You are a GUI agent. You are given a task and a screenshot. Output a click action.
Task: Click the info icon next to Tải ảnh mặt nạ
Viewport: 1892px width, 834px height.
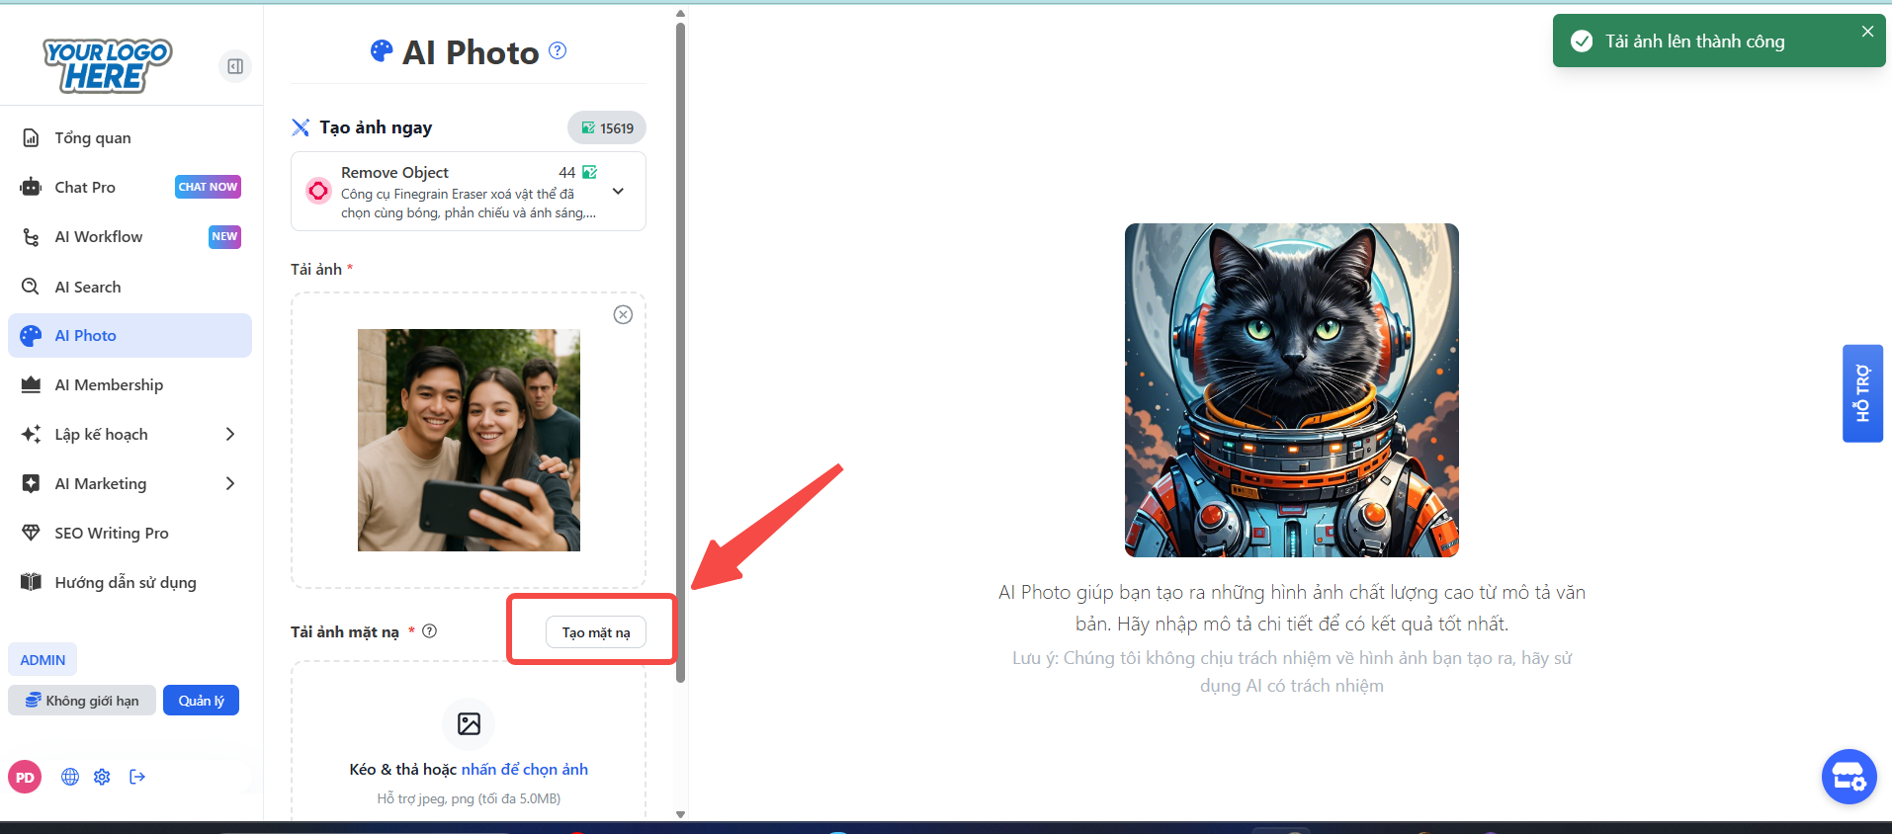pyautogui.click(x=429, y=631)
